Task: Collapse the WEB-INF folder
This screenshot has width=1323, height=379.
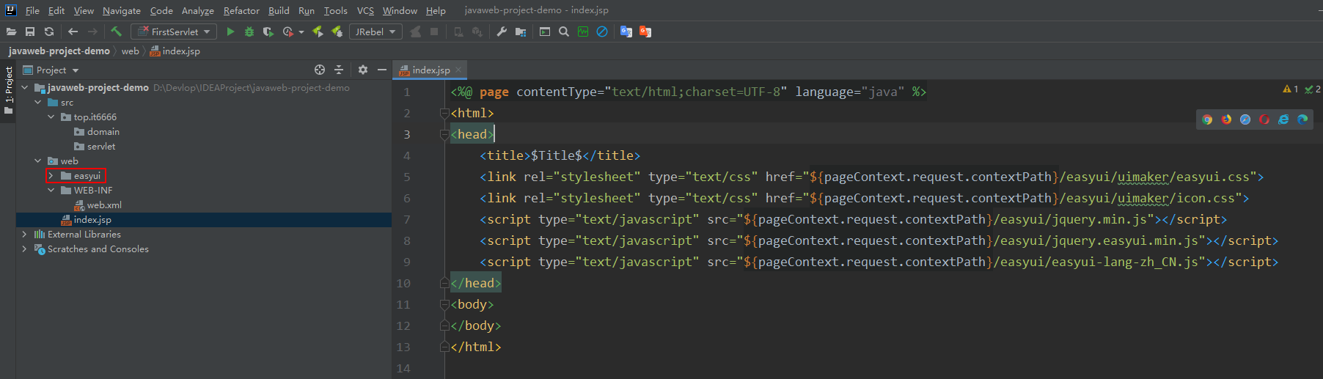Action: (x=51, y=191)
